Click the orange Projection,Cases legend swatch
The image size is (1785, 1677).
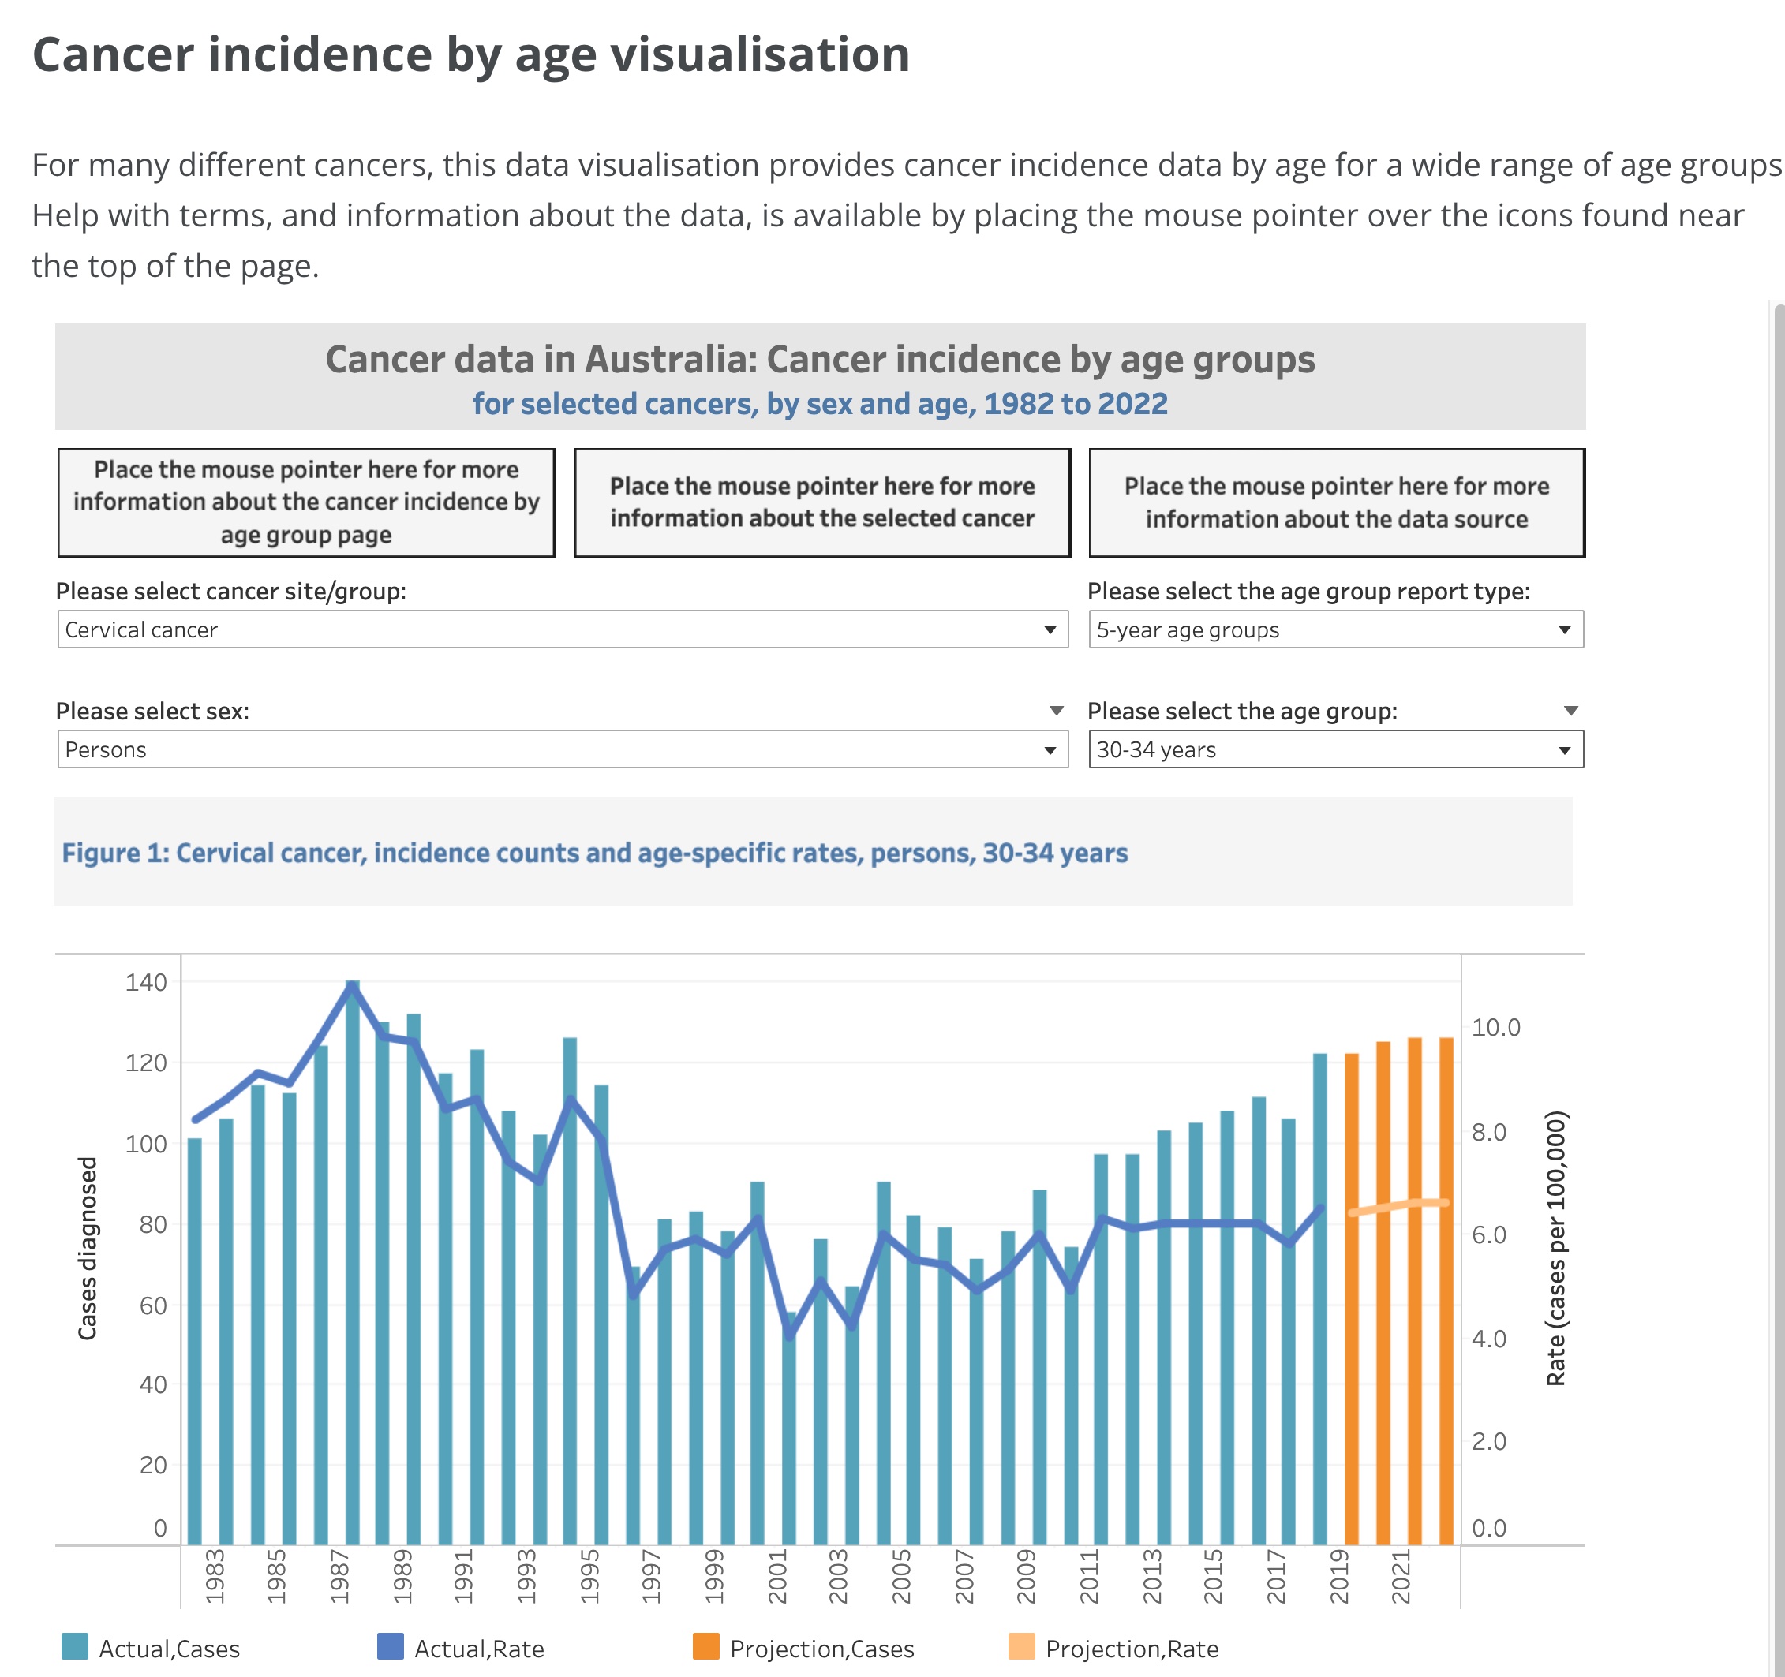point(705,1646)
